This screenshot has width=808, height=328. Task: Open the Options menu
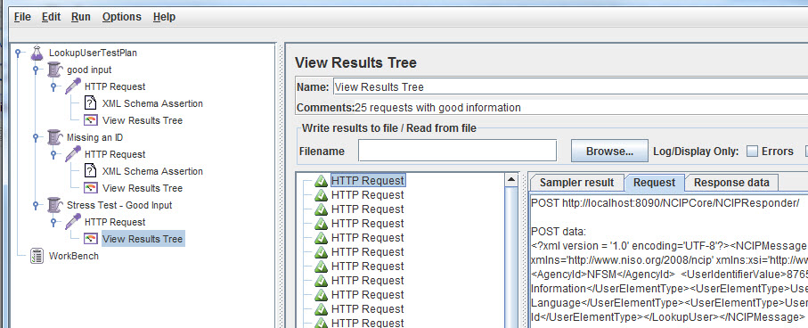pos(122,17)
